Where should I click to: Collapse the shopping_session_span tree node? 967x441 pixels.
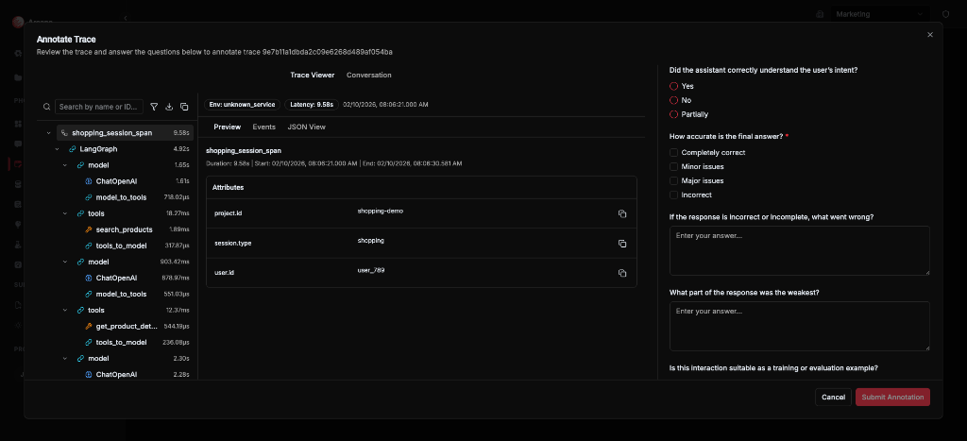[48, 133]
